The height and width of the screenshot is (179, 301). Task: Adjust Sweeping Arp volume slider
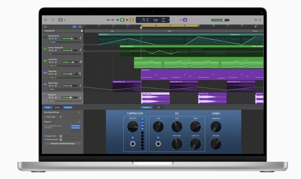(70, 39)
